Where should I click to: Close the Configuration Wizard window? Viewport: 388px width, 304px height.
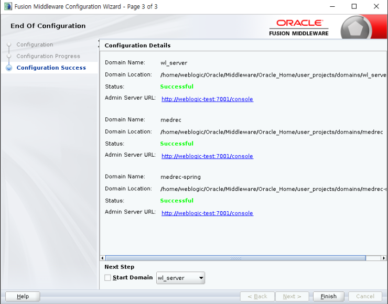click(376, 6)
